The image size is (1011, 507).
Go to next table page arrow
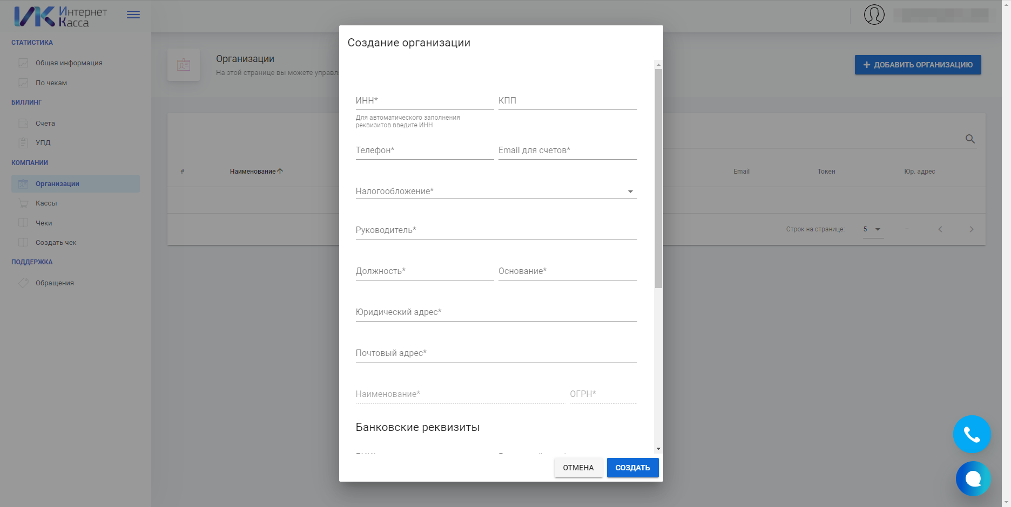point(972,229)
